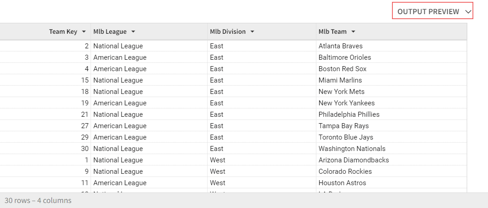
Task: Click the row and column count status text
Action: tap(38, 200)
